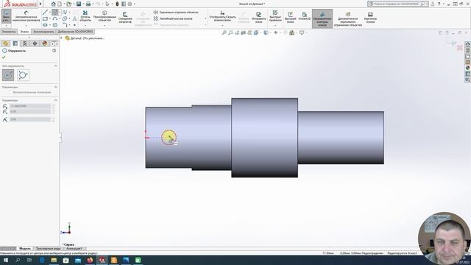471x265 pixels.
Task: Open the Анализировать (Evaluate) tab
Action: 43,32
